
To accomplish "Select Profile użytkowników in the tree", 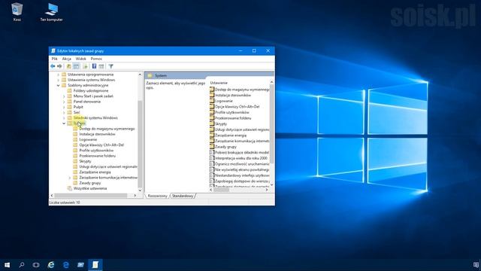I will pyautogui.click(x=96, y=151).
